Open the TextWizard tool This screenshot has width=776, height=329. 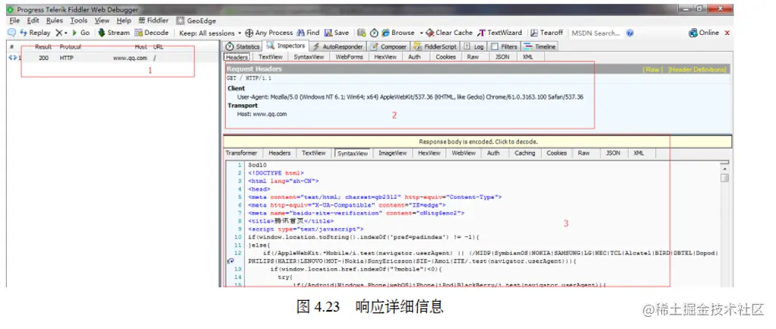coord(500,33)
